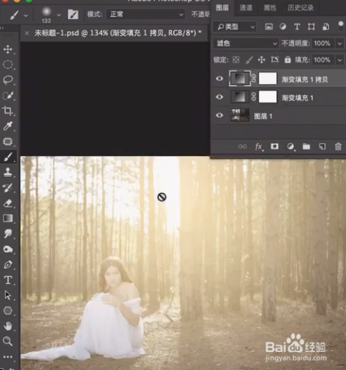Open the layer opacity slider arrow

click(340, 44)
